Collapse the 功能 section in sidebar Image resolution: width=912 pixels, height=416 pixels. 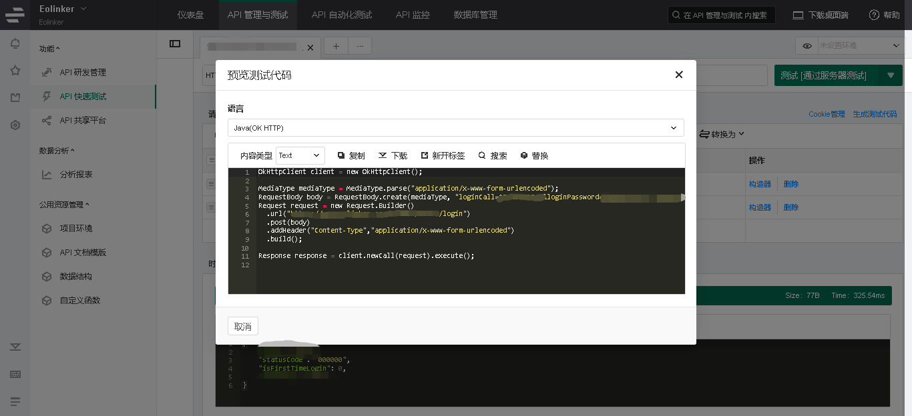tap(49, 49)
